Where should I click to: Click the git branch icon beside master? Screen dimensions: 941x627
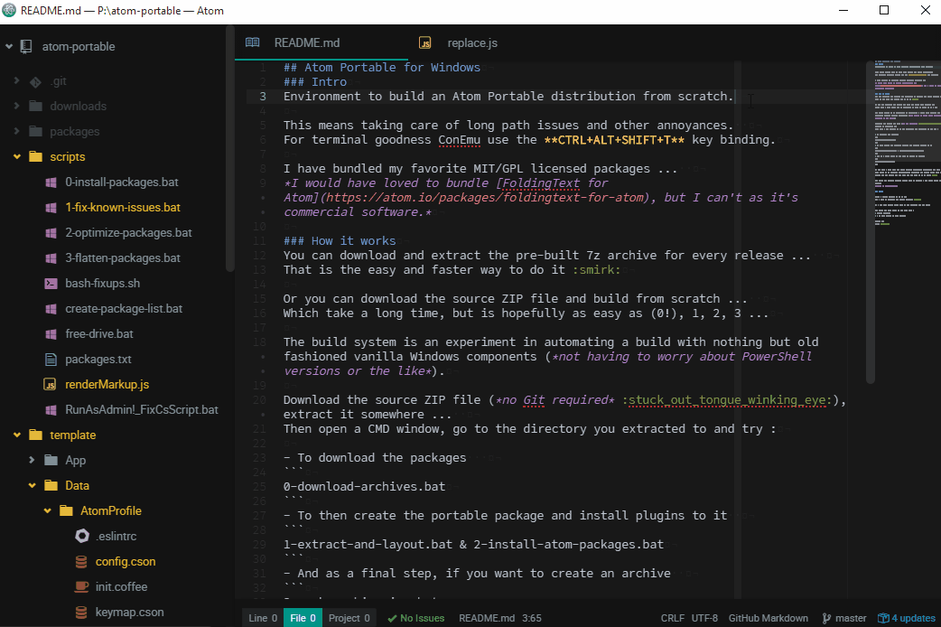click(826, 618)
